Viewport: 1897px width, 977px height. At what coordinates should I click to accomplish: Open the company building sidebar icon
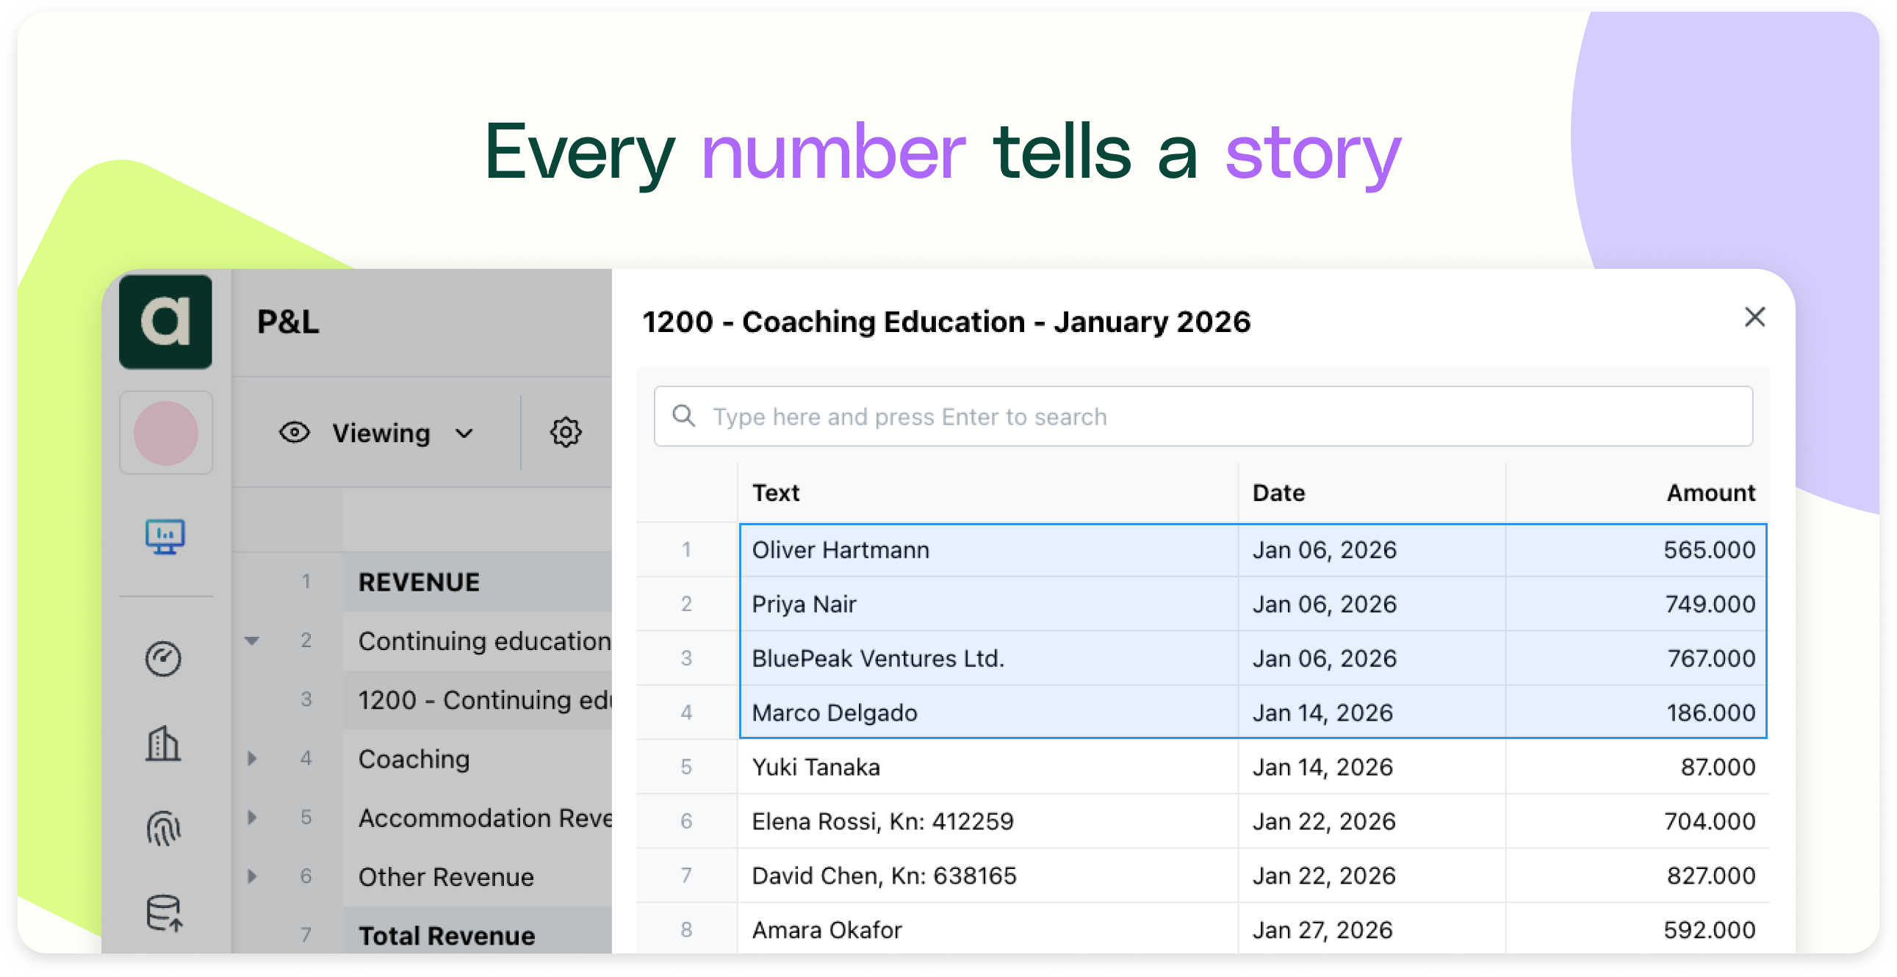click(x=163, y=743)
